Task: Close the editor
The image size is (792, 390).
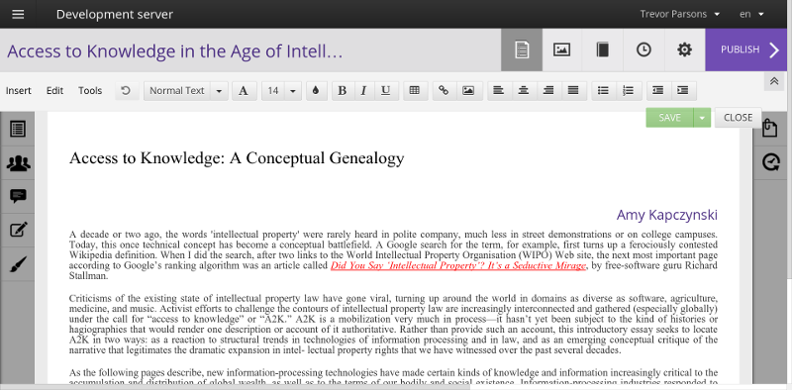Action: pyautogui.click(x=738, y=118)
